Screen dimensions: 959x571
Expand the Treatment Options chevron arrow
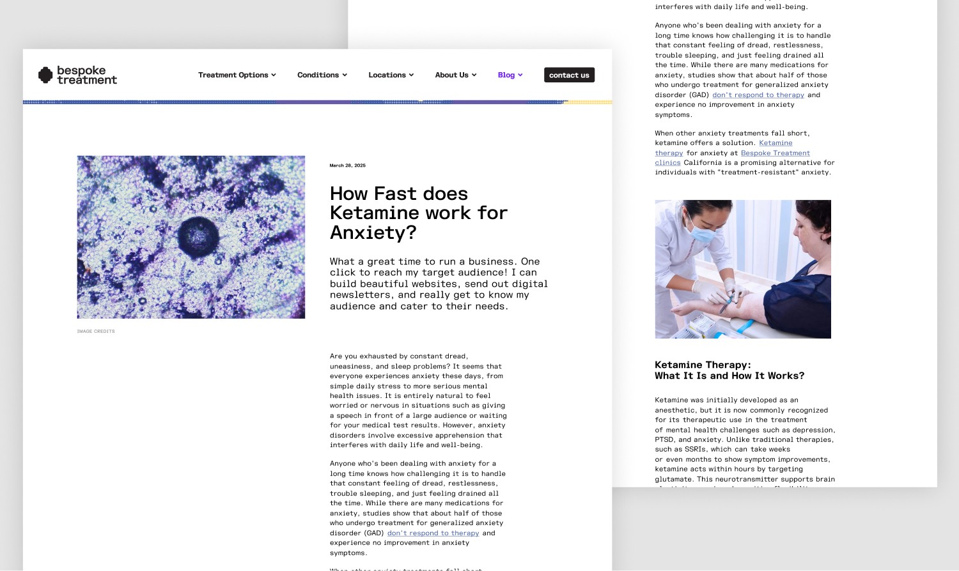[x=274, y=75]
